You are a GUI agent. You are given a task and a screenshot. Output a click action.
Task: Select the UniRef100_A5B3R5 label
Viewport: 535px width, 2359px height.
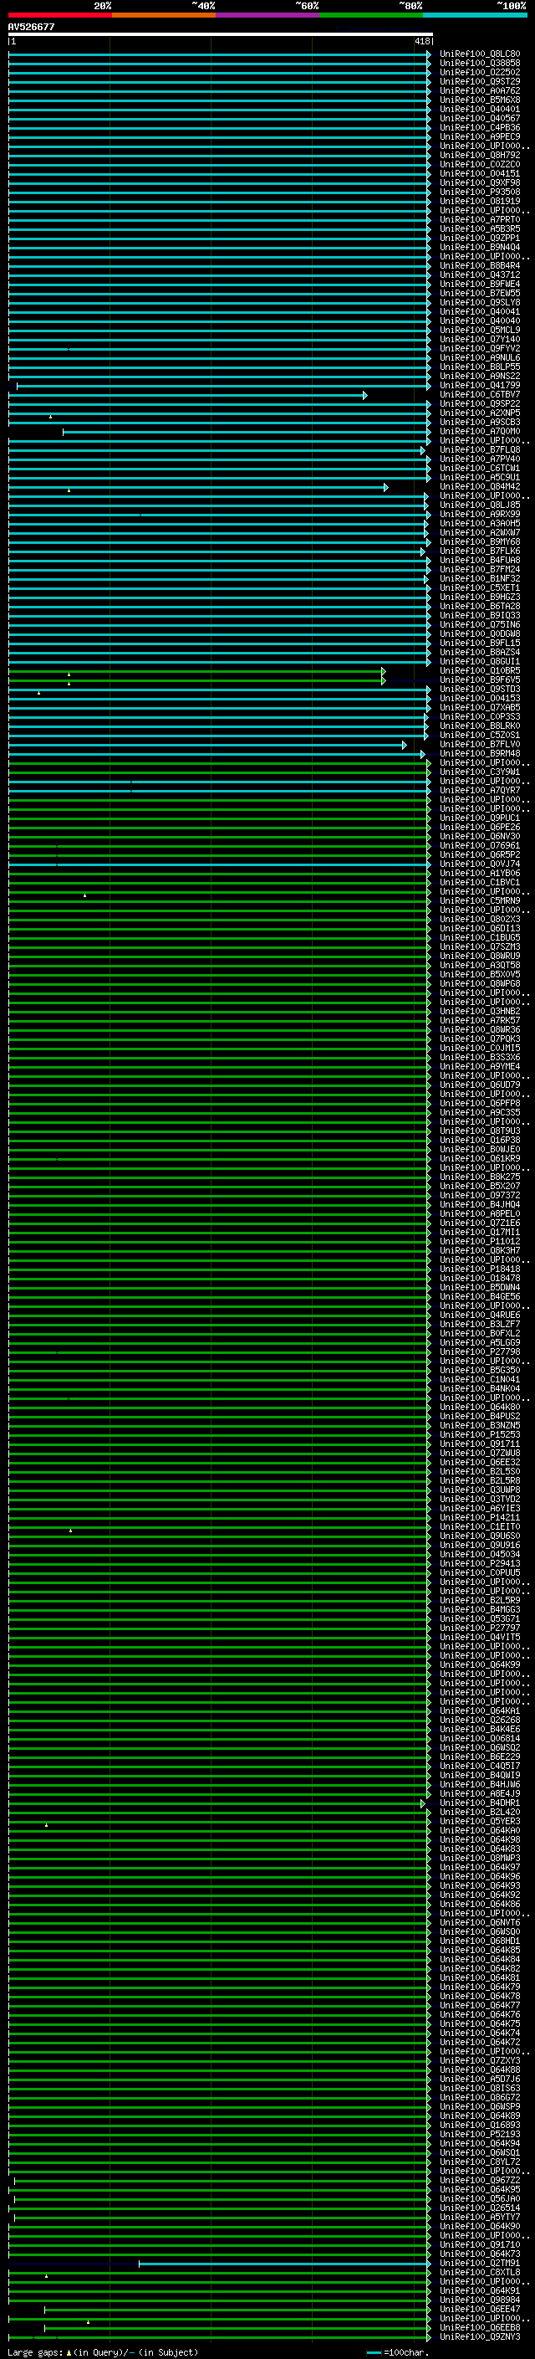pyautogui.click(x=479, y=229)
